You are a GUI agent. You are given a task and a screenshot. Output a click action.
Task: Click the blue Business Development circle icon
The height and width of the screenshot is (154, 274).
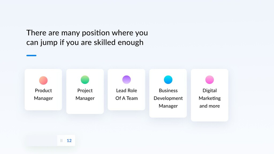pyautogui.click(x=168, y=80)
